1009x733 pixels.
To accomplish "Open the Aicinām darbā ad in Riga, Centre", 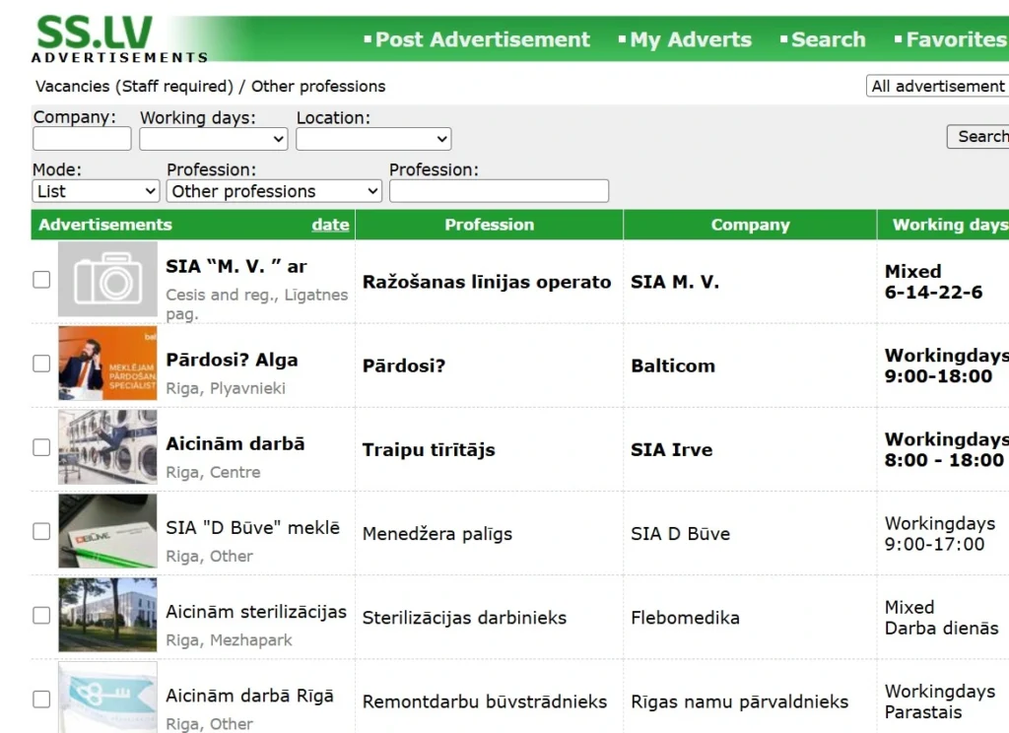I will click(x=235, y=444).
